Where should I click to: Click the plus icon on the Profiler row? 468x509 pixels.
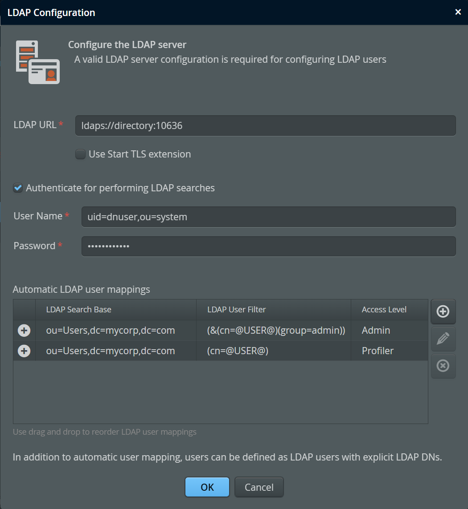[x=24, y=351]
